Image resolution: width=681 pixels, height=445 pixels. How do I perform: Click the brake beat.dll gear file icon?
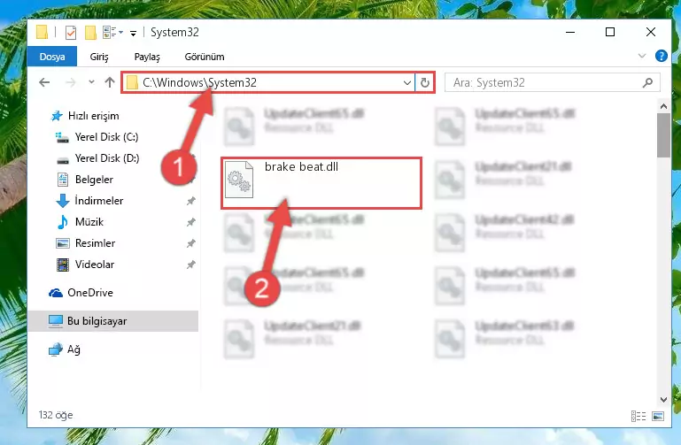point(239,180)
